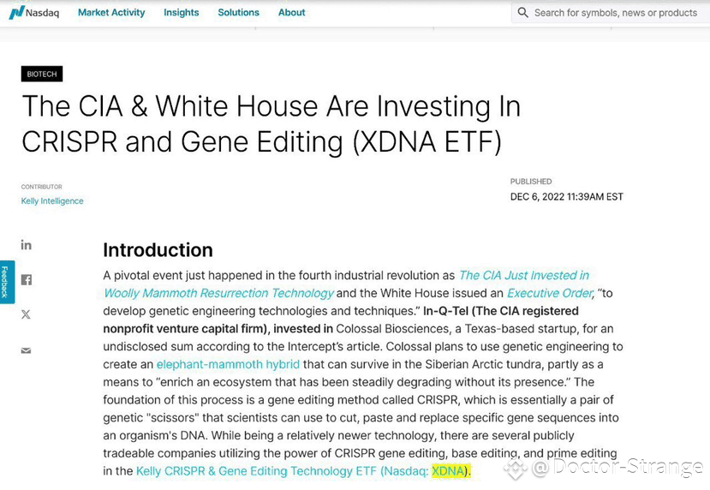Open the Feedback side tab
Viewport: 710px width, 490px height.
pyautogui.click(x=7, y=282)
